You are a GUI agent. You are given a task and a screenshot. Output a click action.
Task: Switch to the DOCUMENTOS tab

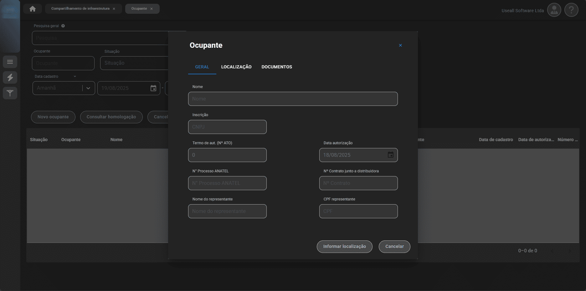pyautogui.click(x=276, y=67)
